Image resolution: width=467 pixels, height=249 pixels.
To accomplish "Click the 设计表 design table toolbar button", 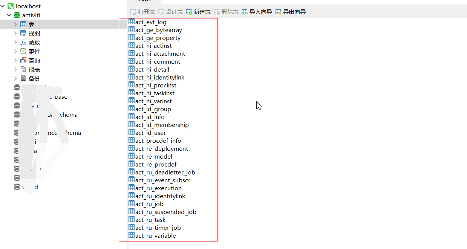I will pyautogui.click(x=170, y=12).
